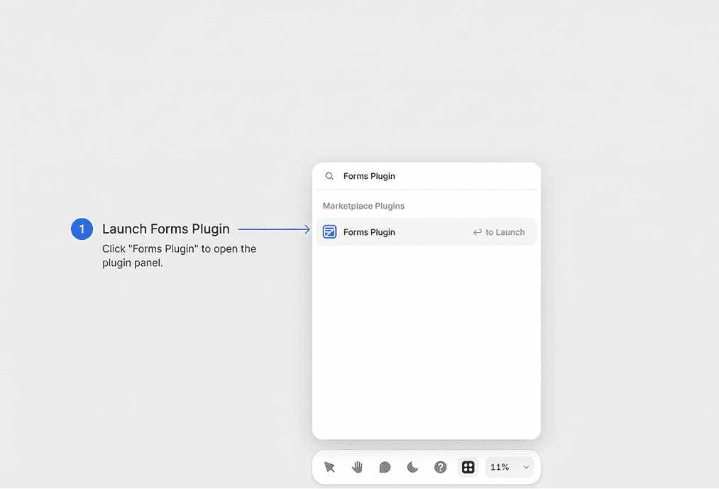Click the Marketplace Plugins header
This screenshot has width=719, height=489.
[363, 206]
